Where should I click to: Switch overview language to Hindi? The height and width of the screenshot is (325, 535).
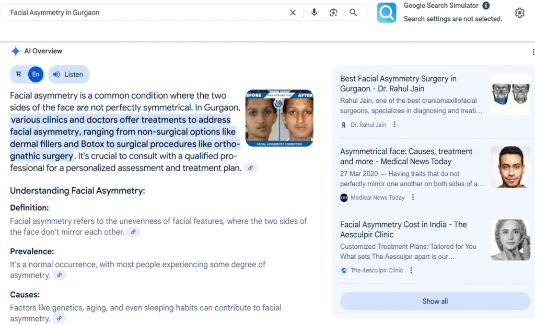click(19, 74)
